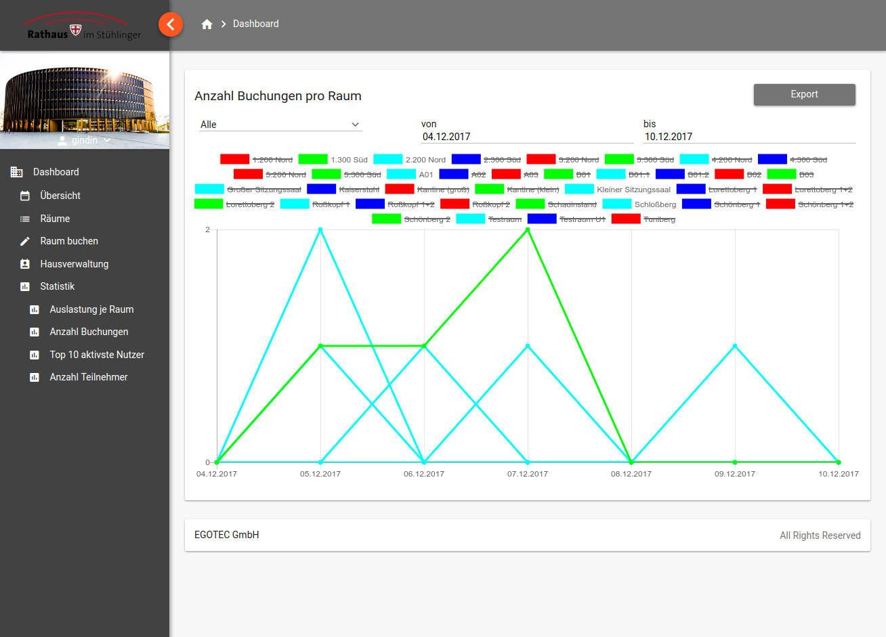Click the cyan data point on 09.12.2017
The height and width of the screenshot is (637, 886).
click(735, 346)
